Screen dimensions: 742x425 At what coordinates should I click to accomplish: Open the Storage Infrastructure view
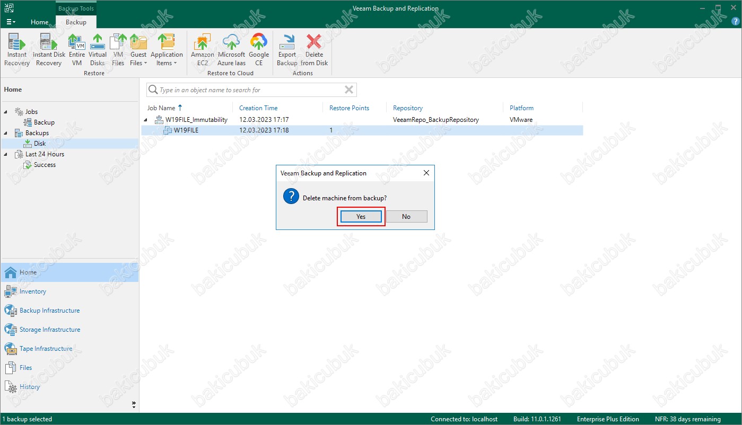(69, 330)
